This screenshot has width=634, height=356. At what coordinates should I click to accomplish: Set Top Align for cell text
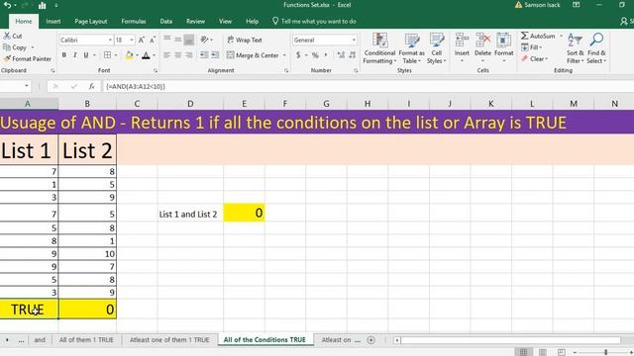coord(167,40)
